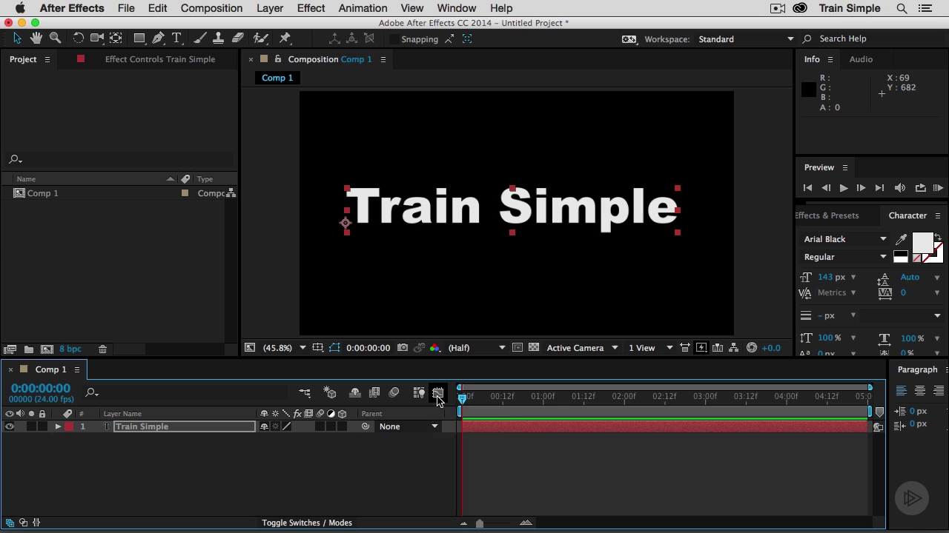Open the resolution (Half) dropdown

pos(476,348)
